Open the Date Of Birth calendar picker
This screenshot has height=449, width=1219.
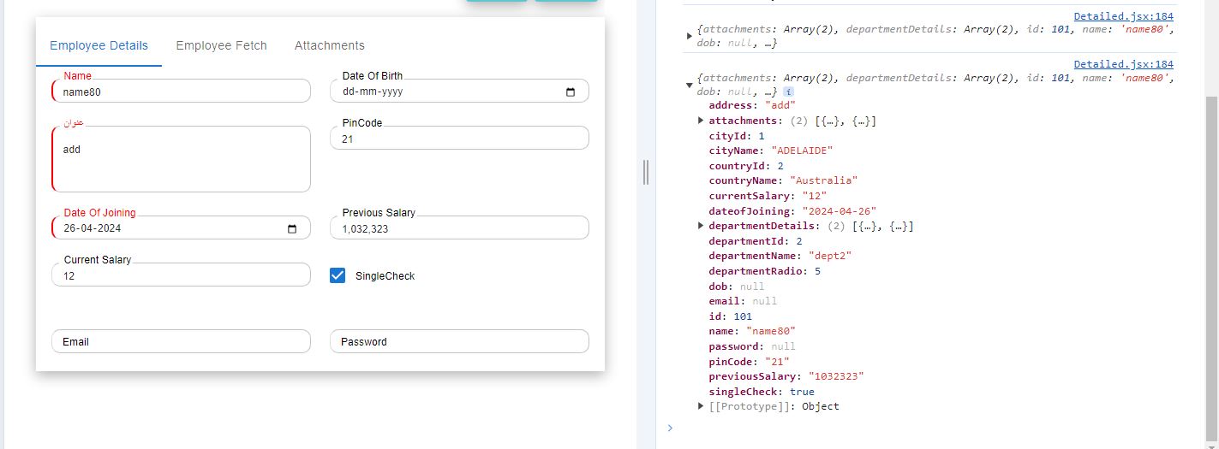tap(571, 92)
